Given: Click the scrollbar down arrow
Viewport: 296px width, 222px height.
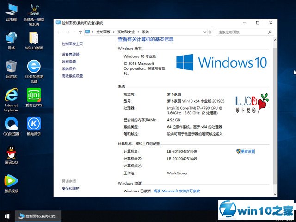Looking at the screenshot, I should [275, 194].
